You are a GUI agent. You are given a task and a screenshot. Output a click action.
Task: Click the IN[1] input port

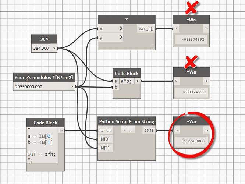coord(105,148)
